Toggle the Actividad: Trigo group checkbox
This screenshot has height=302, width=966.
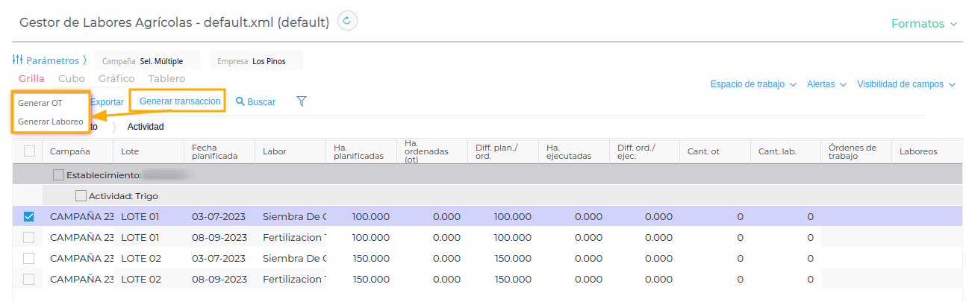tap(81, 196)
